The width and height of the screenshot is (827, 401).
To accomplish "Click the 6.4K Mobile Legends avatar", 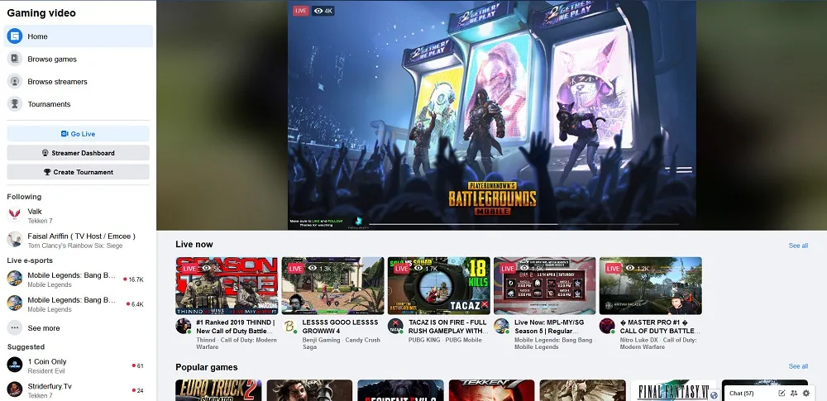I will click(x=15, y=303).
